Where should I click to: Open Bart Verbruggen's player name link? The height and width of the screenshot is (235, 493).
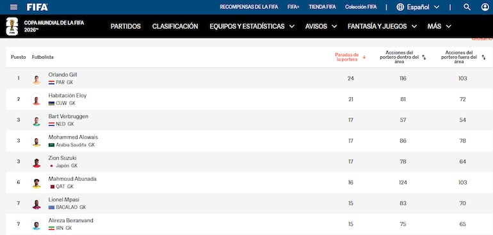pos(69,116)
